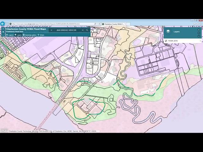Click the stacked layers icon in panel header
Viewport: 203px width, 152px height.
(168, 31)
